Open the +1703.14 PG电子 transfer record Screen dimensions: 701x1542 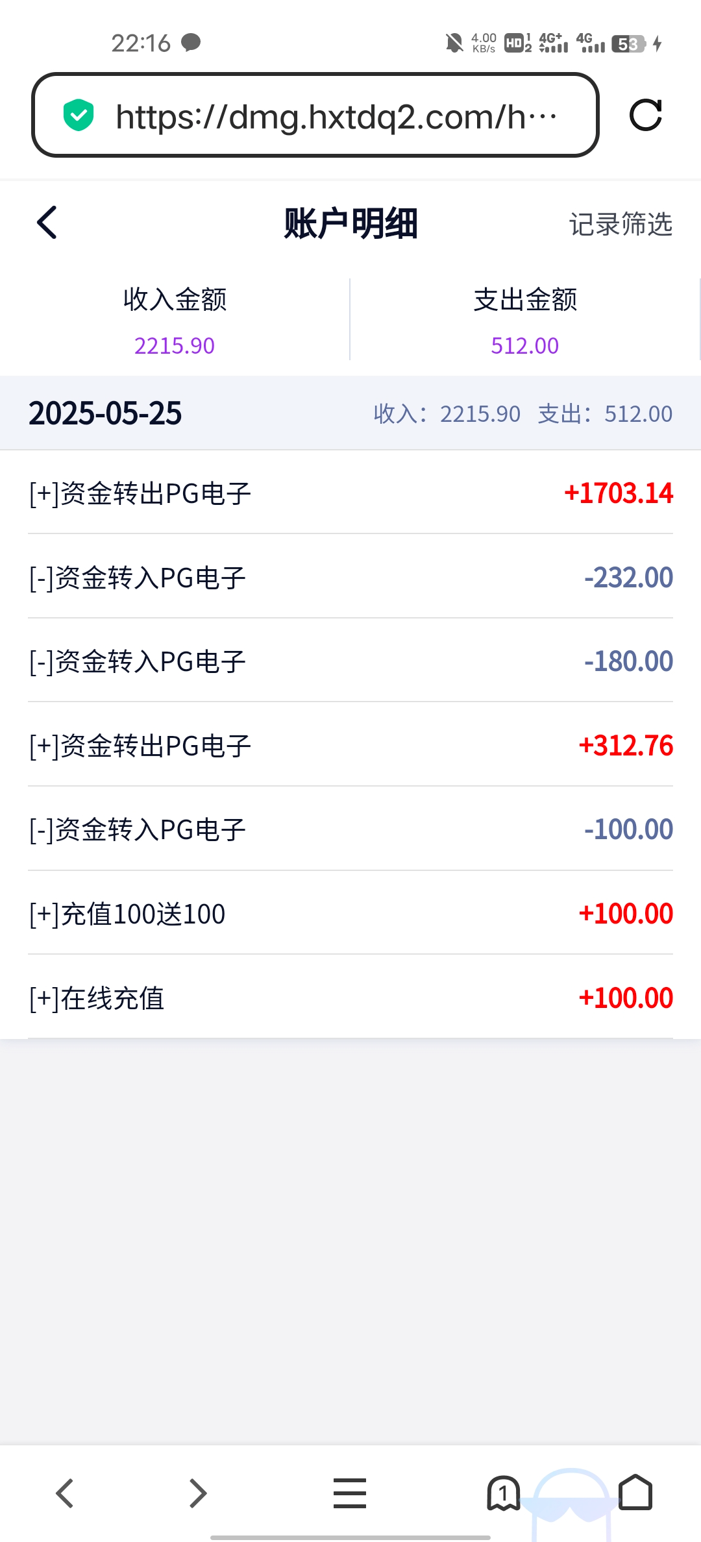coord(350,493)
